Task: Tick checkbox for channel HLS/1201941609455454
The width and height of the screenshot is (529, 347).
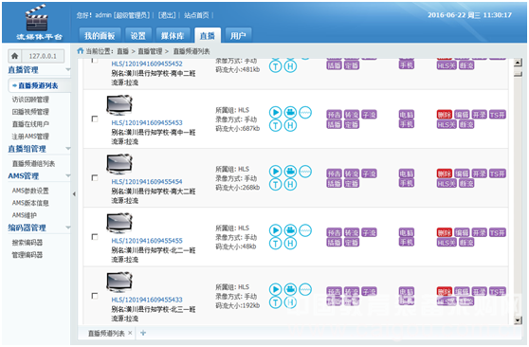Action: [x=95, y=178]
